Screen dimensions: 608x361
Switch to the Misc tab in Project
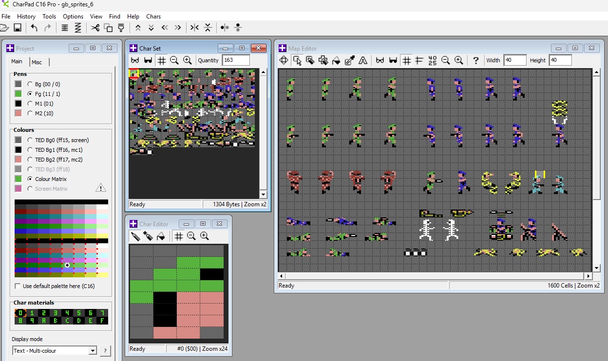[x=37, y=62]
